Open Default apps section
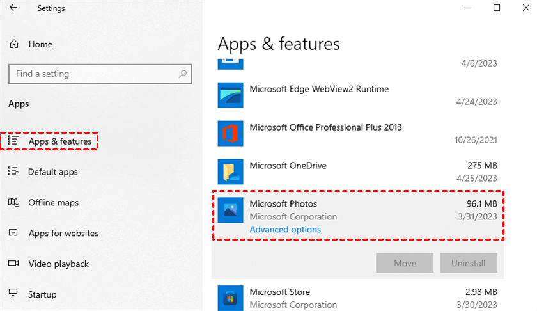Viewport: 537px width, 311px height. click(52, 171)
